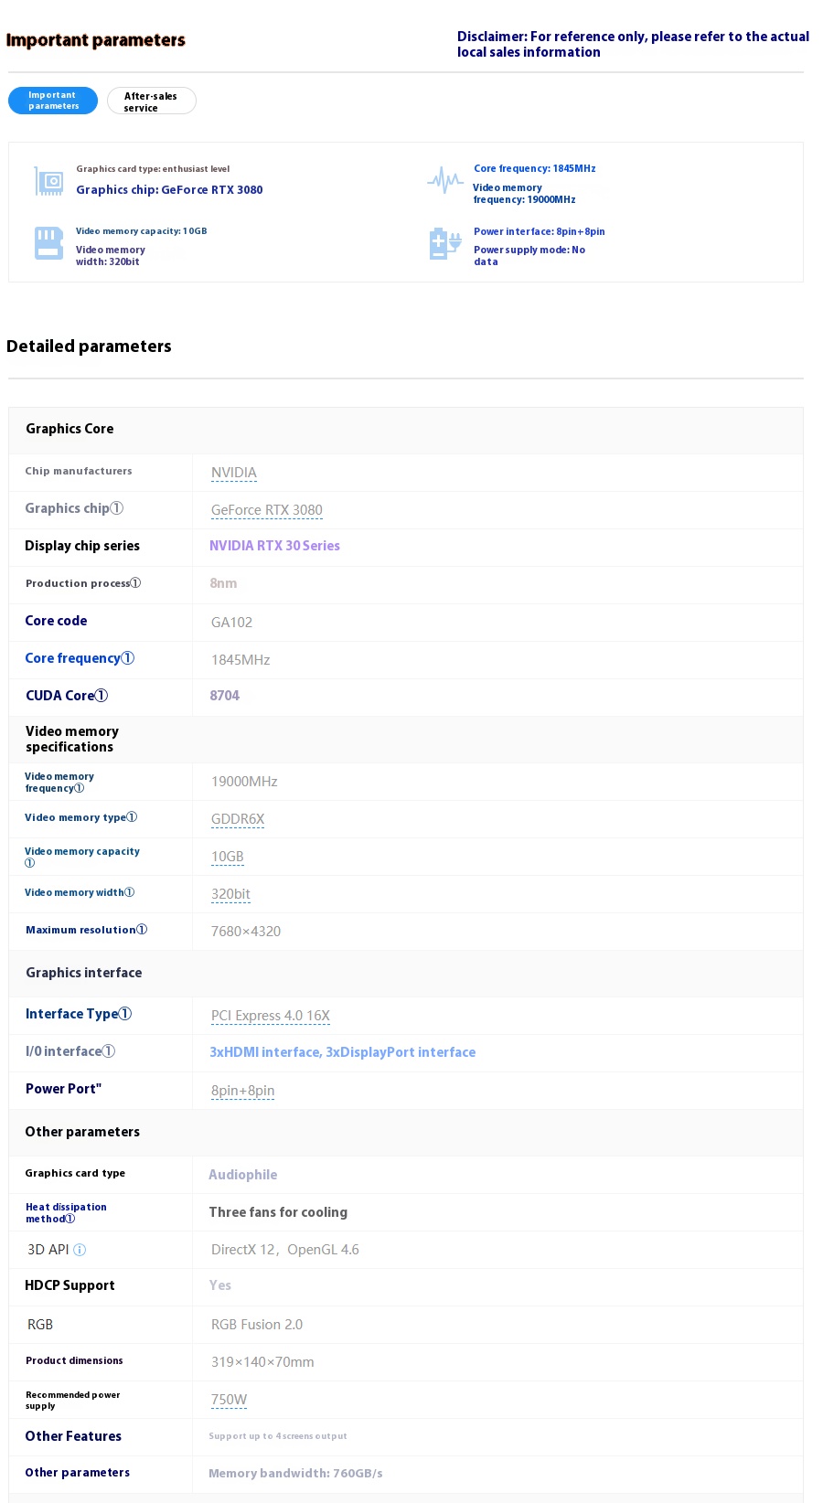The height and width of the screenshot is (1503, 823).
Task: Switch to the Important parameters tab
Action: (53, 101)
